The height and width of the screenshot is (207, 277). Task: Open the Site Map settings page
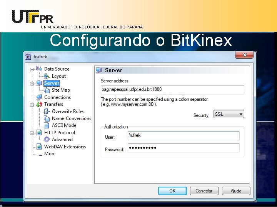click(61, 90)
